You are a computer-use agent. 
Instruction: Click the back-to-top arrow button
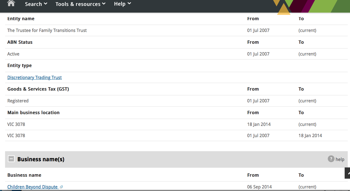348,173
